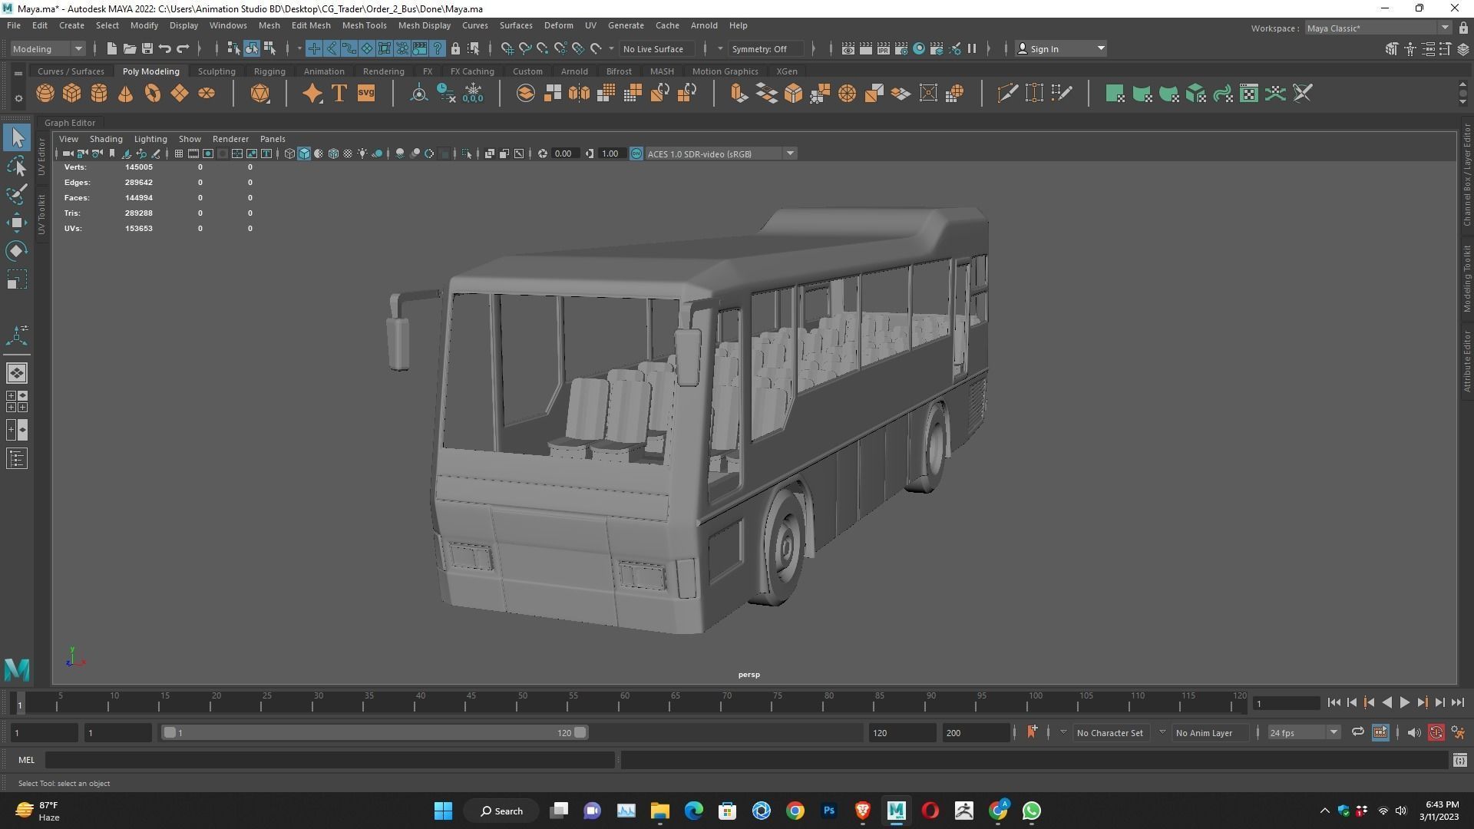The image size is (1474, 829).
Task: Open ACES color space dropdown
Action: [720, 154]
